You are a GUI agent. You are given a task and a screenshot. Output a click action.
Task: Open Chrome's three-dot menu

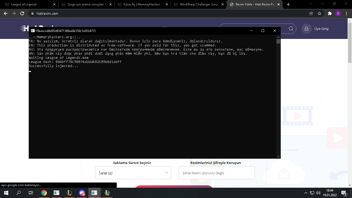point(346,13)
